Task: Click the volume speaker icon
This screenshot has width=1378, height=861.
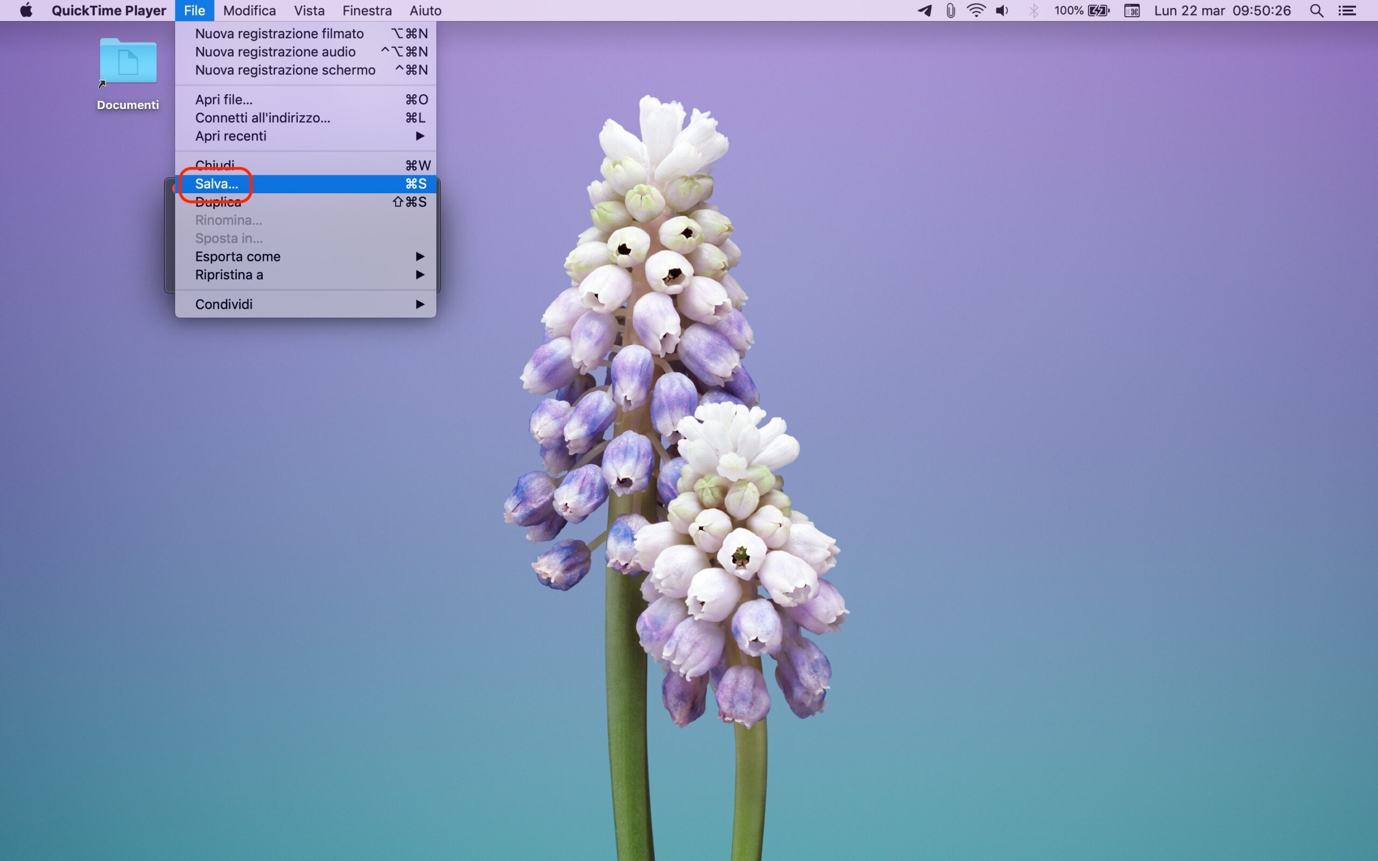Action: 1002,10
